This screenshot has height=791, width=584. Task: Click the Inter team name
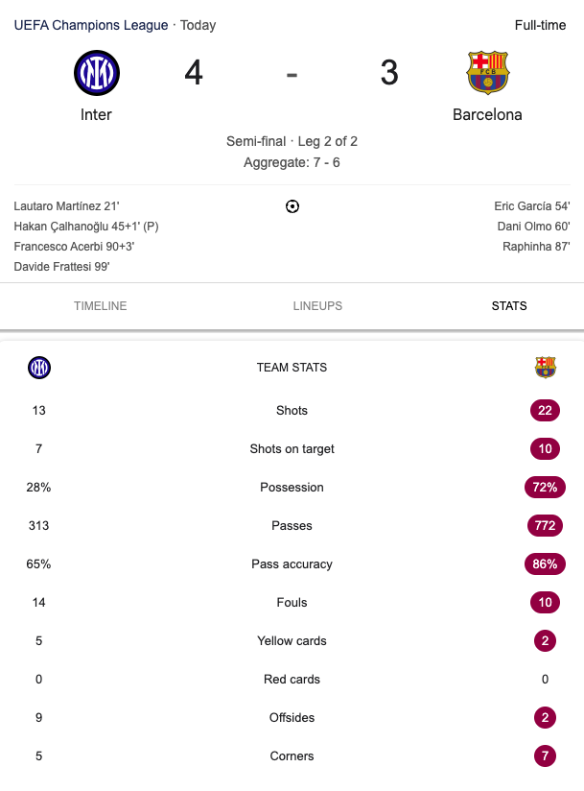tap(96, 114)
